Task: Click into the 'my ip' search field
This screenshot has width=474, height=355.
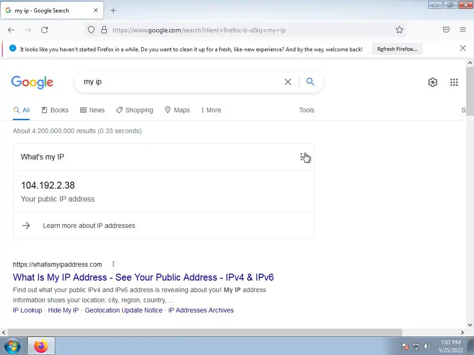Action: click(181, 82)
